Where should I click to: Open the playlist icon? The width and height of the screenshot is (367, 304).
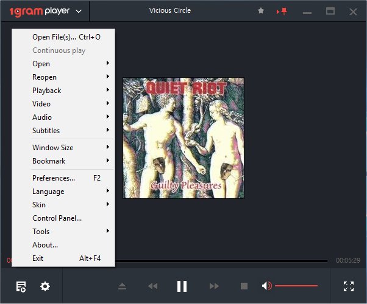(x=21, y=286)
